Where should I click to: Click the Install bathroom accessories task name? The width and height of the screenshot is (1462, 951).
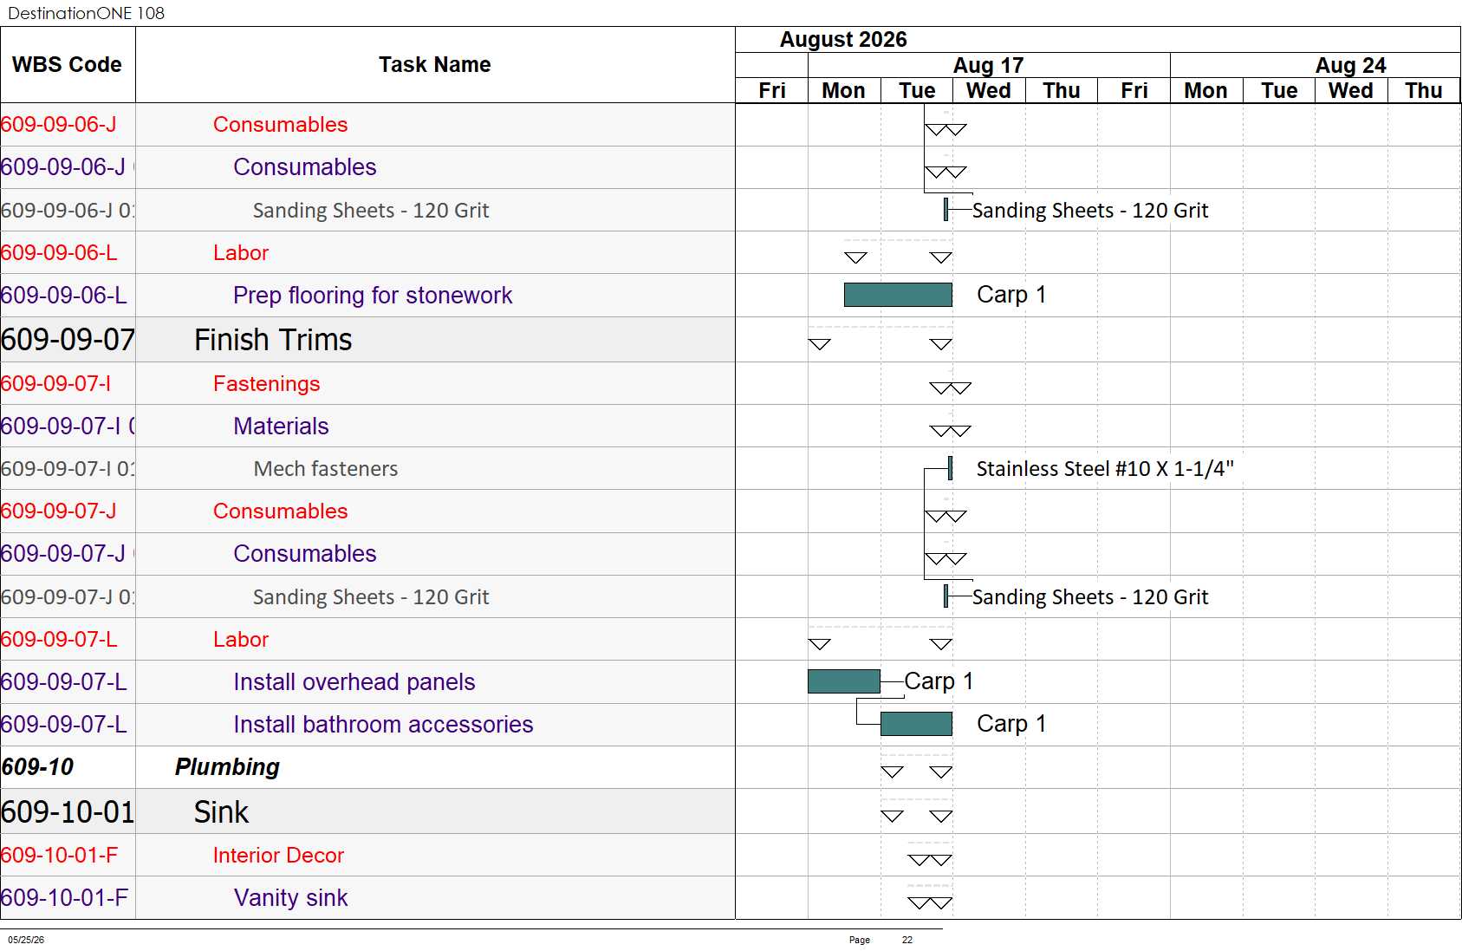(x=383, y=725)
